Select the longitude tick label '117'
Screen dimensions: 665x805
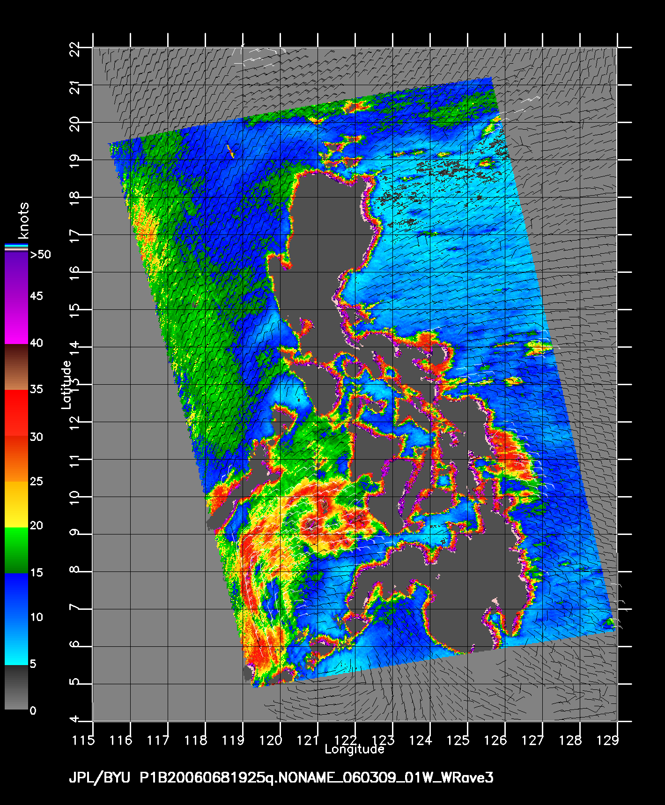pos(158,740)
